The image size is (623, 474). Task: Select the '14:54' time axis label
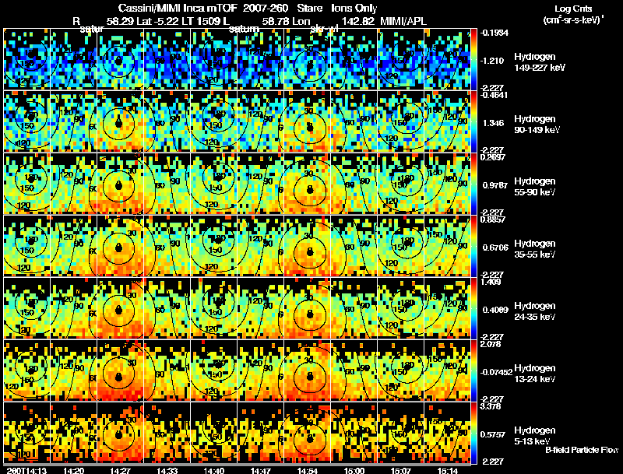pos(307,470)
